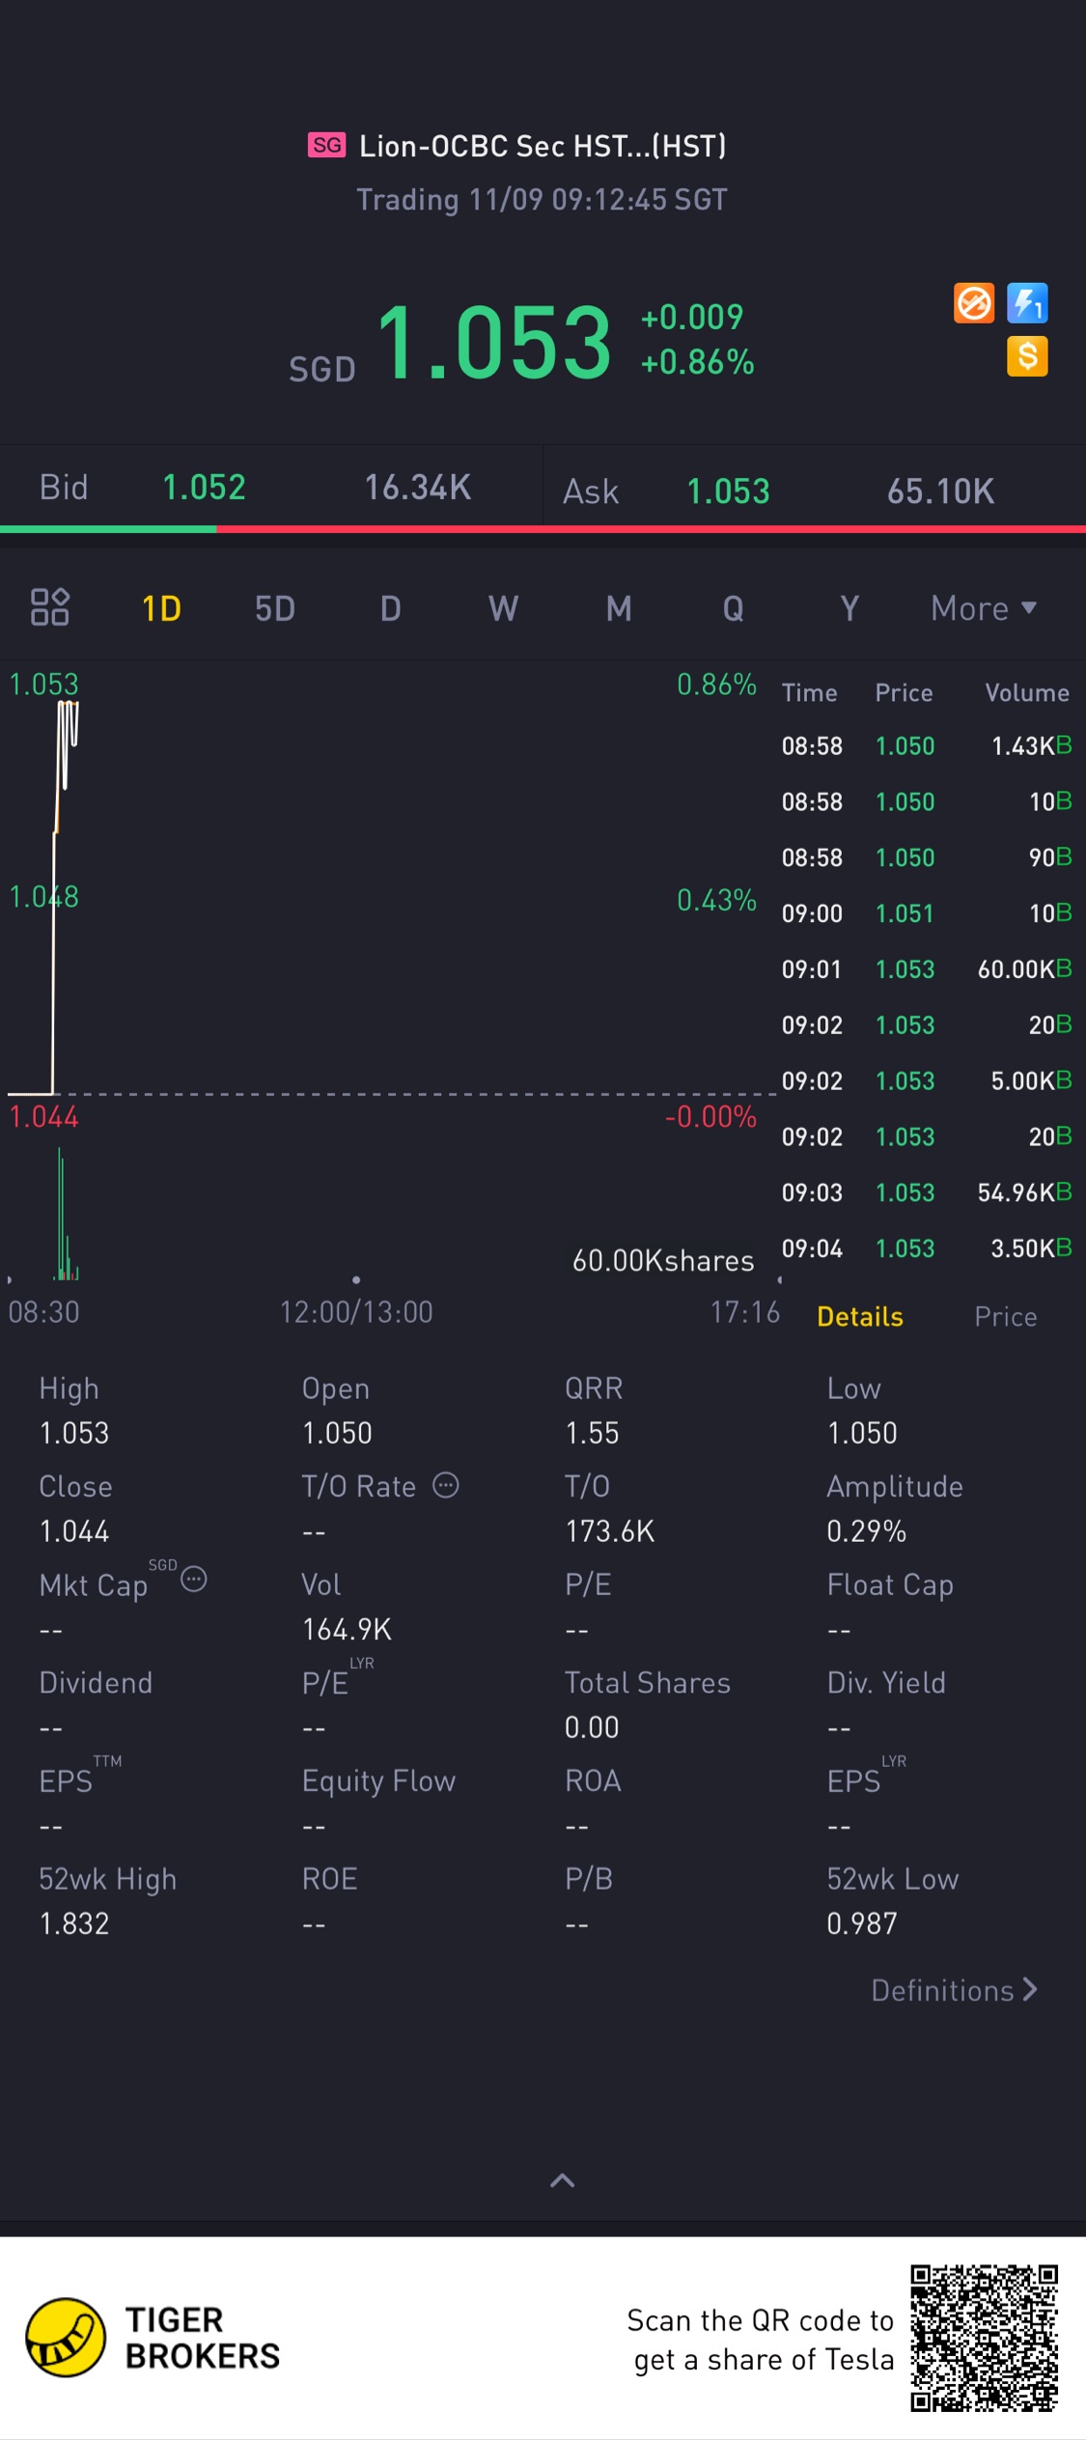This screenshot has width=1086, height=2440.
Task: Select the 1D chart period
Action: coord(161,608)
